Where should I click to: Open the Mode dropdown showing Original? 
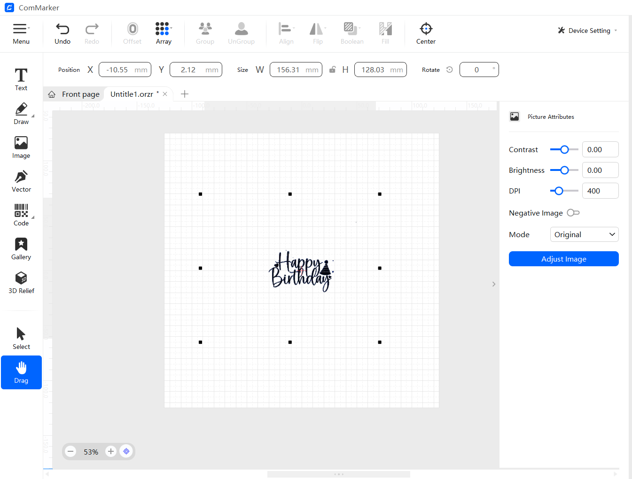pos(584,234)
